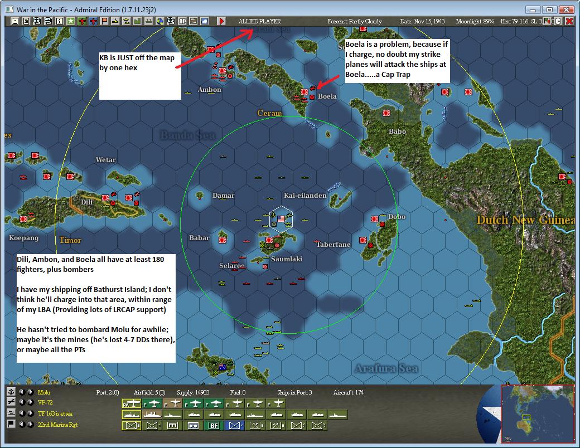The width and height of the screenshot is (580, 448).
Task: Open the 22nd Marine Rgt link
Action: 57,425
